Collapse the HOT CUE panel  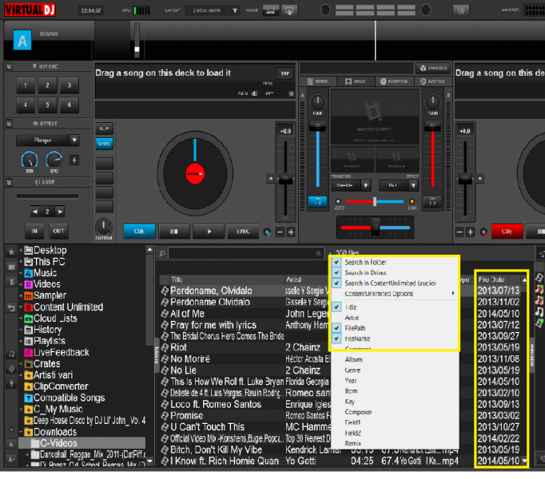tap(9, 66)
